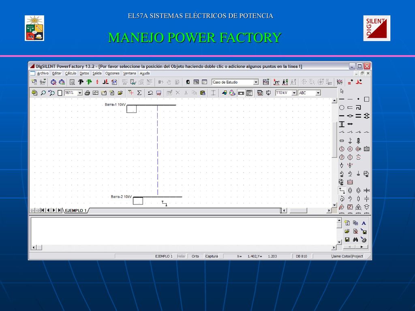Viewport: 415px width, 311px height.
Task: Select the Barra-1 10kV busbar label
Action: point(115,104)
